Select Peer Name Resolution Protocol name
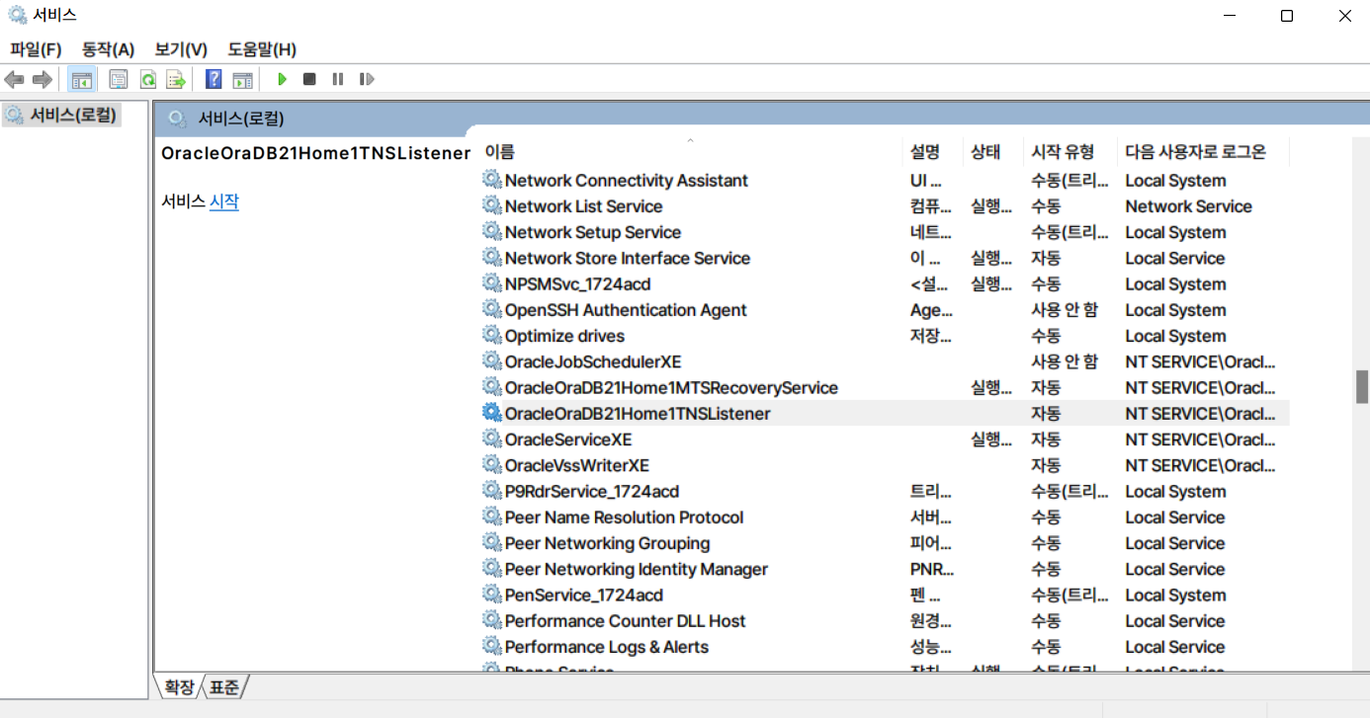 click(x=624, y=517)
